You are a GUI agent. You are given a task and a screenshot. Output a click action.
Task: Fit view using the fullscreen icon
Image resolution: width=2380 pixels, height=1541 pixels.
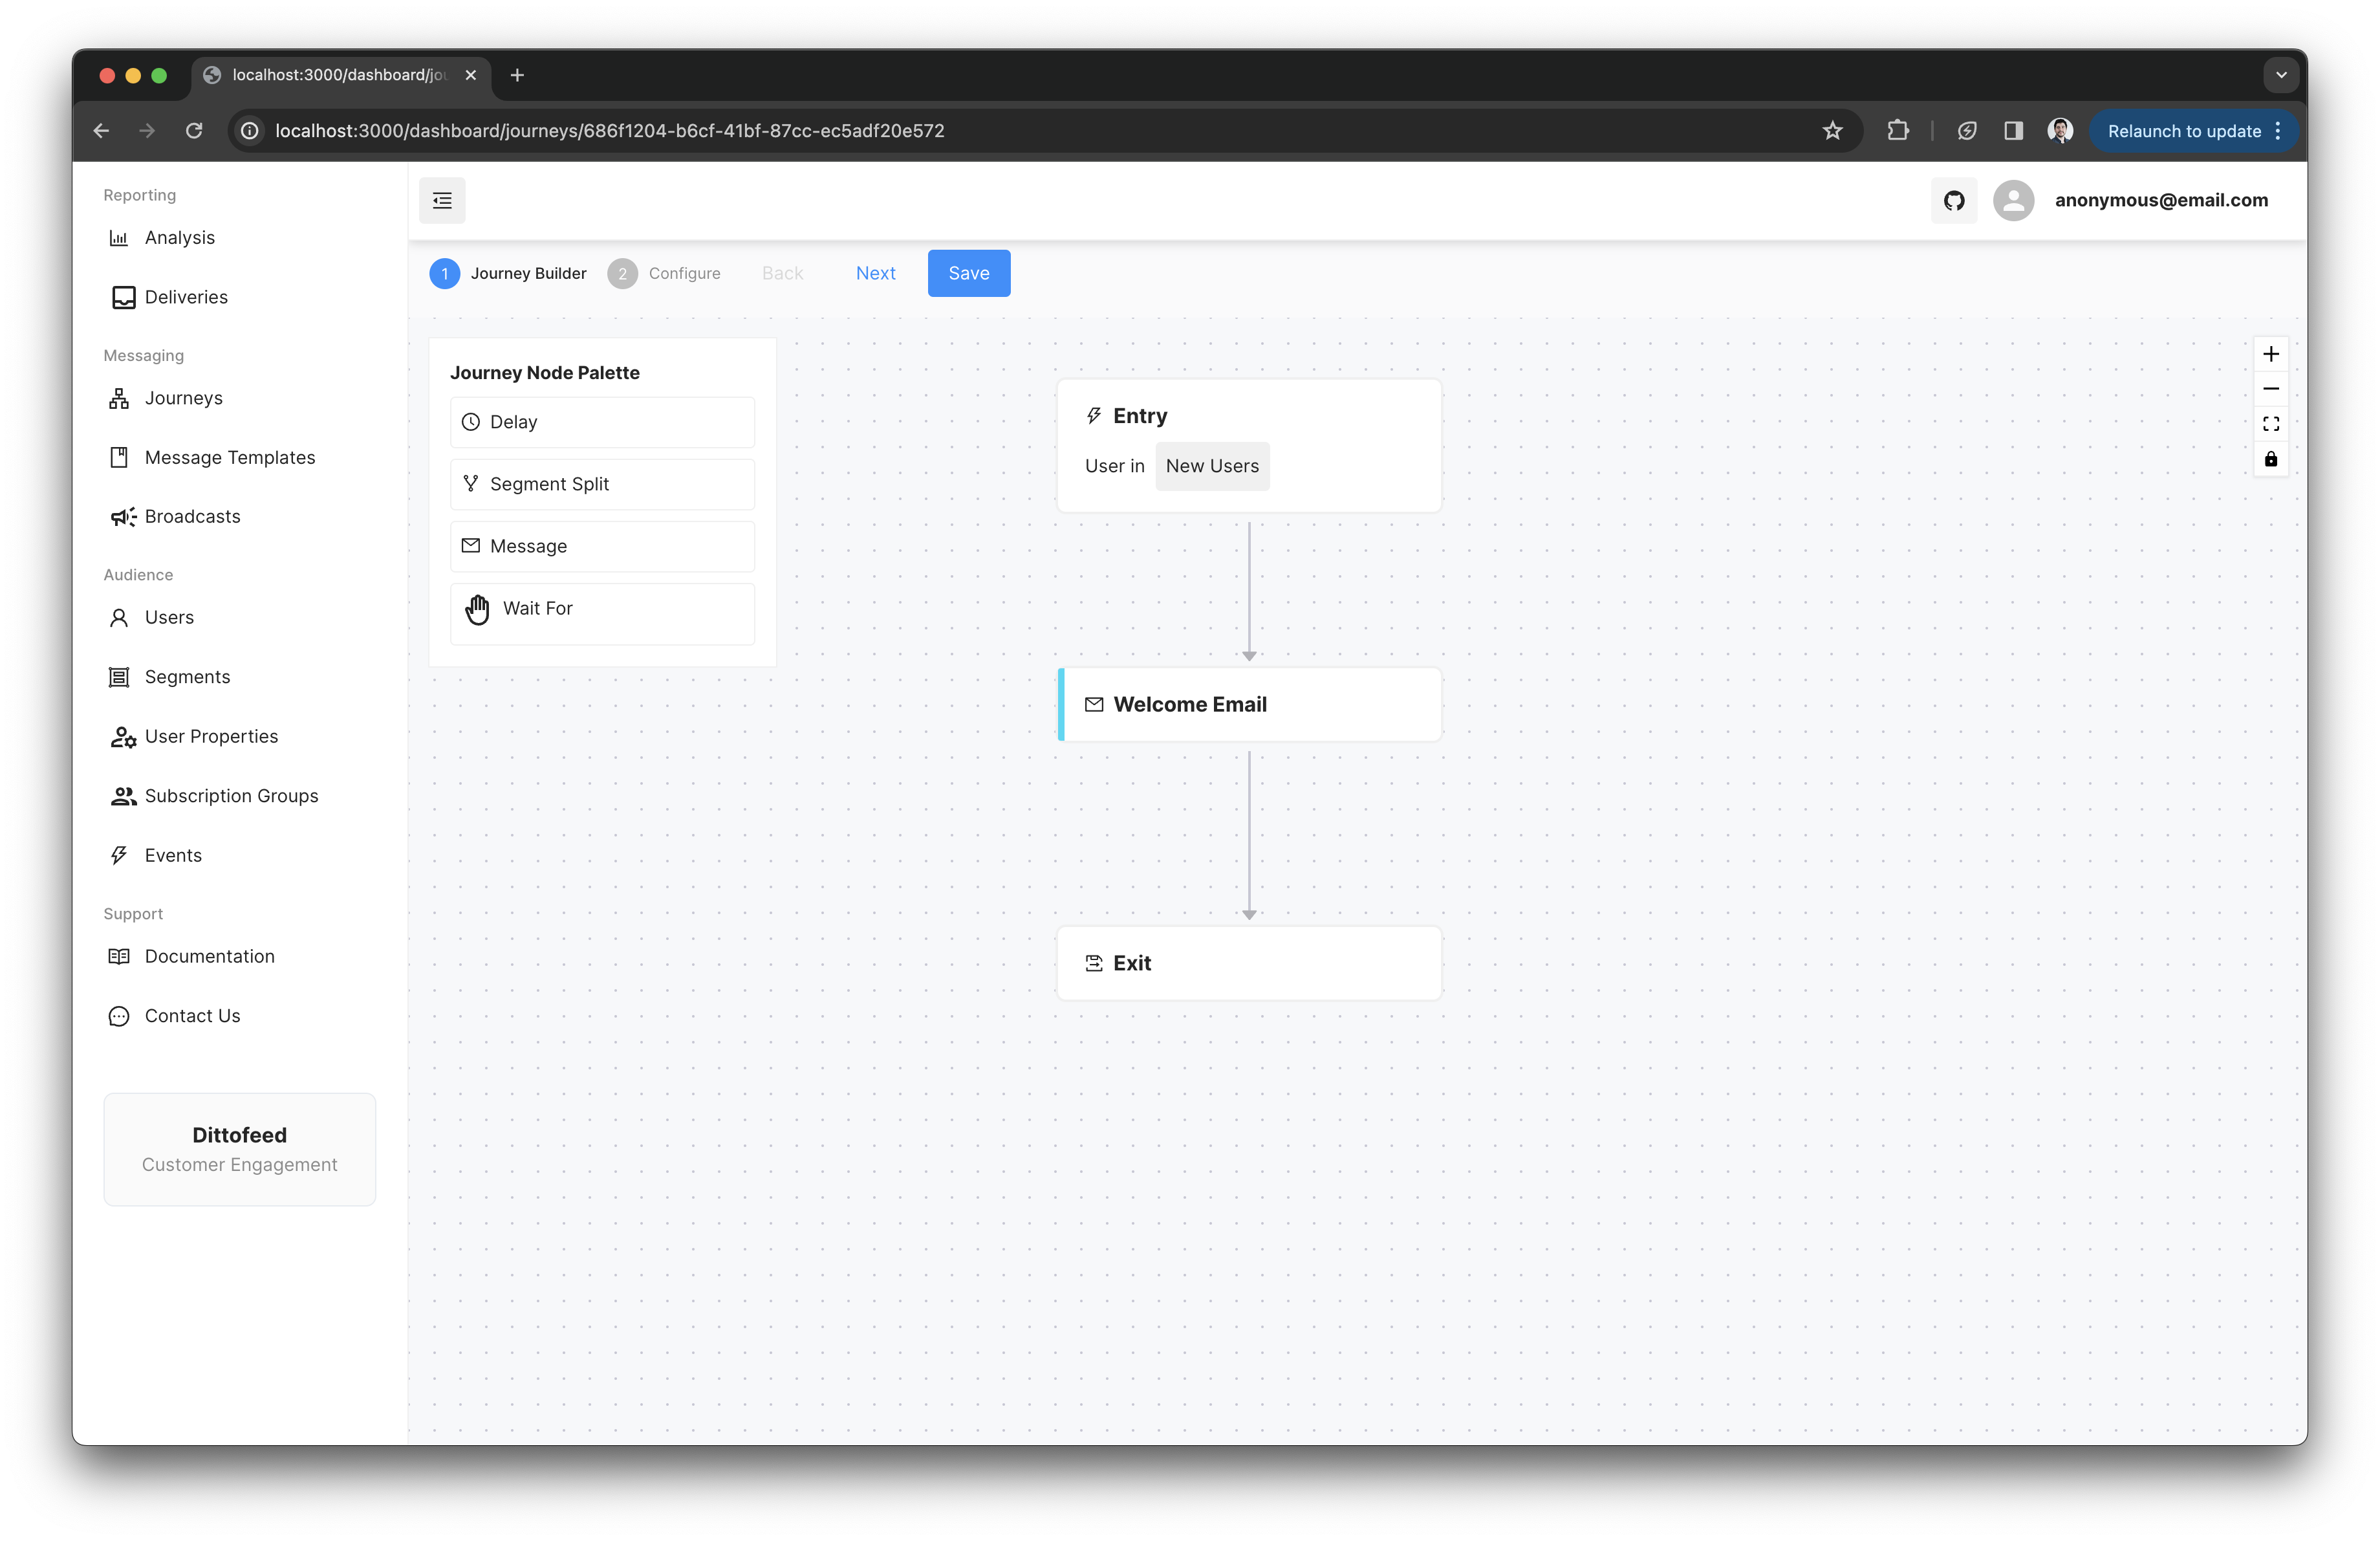pyautogui.click(x=2270, y=424)
